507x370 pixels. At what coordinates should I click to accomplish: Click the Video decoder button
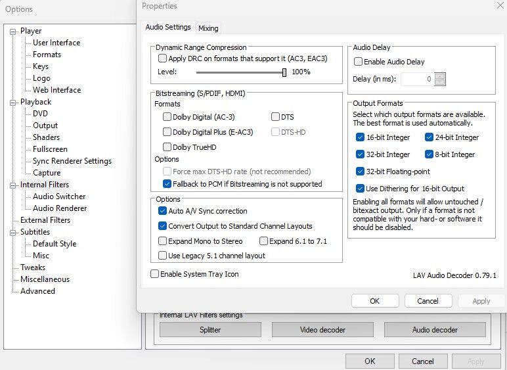click(322, 329)
